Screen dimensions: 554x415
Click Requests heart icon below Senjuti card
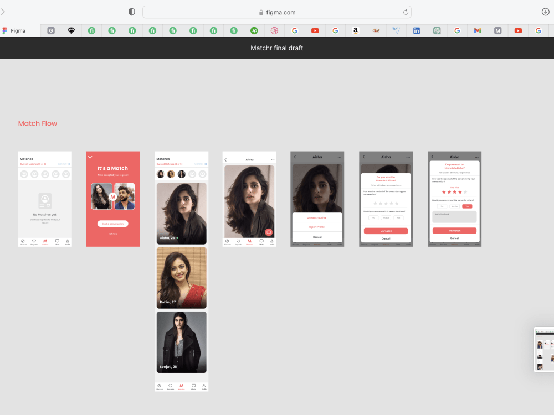(x=170, y=387)
